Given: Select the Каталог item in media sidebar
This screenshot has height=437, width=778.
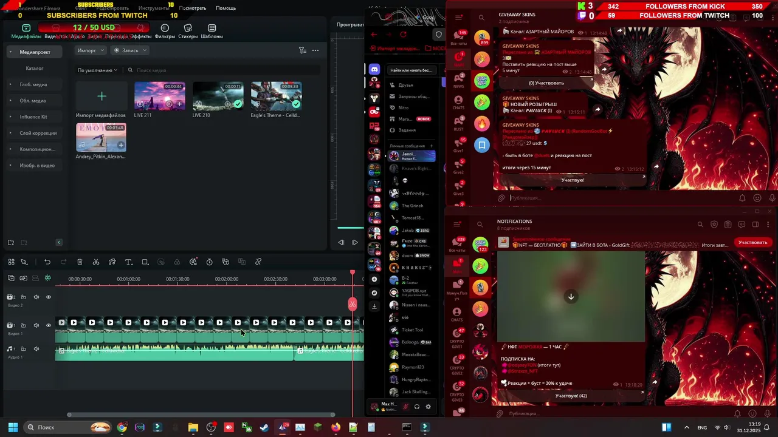Looking at the screenshot, I should (x=35, y=69).
